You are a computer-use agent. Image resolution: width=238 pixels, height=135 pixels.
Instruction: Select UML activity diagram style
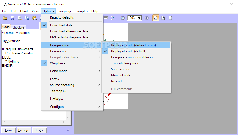click(x=71, y=37)
